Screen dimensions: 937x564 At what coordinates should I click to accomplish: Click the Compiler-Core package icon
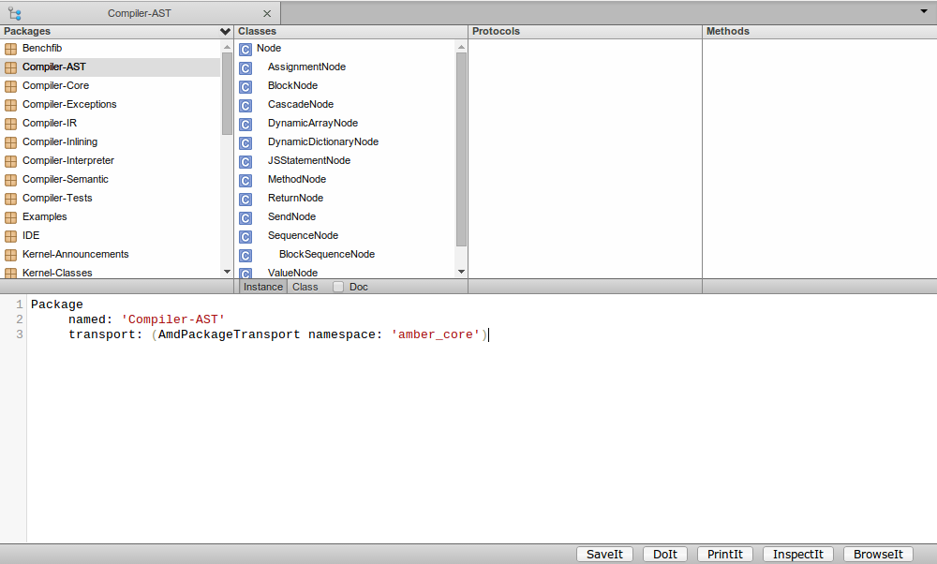pos(11,86)
